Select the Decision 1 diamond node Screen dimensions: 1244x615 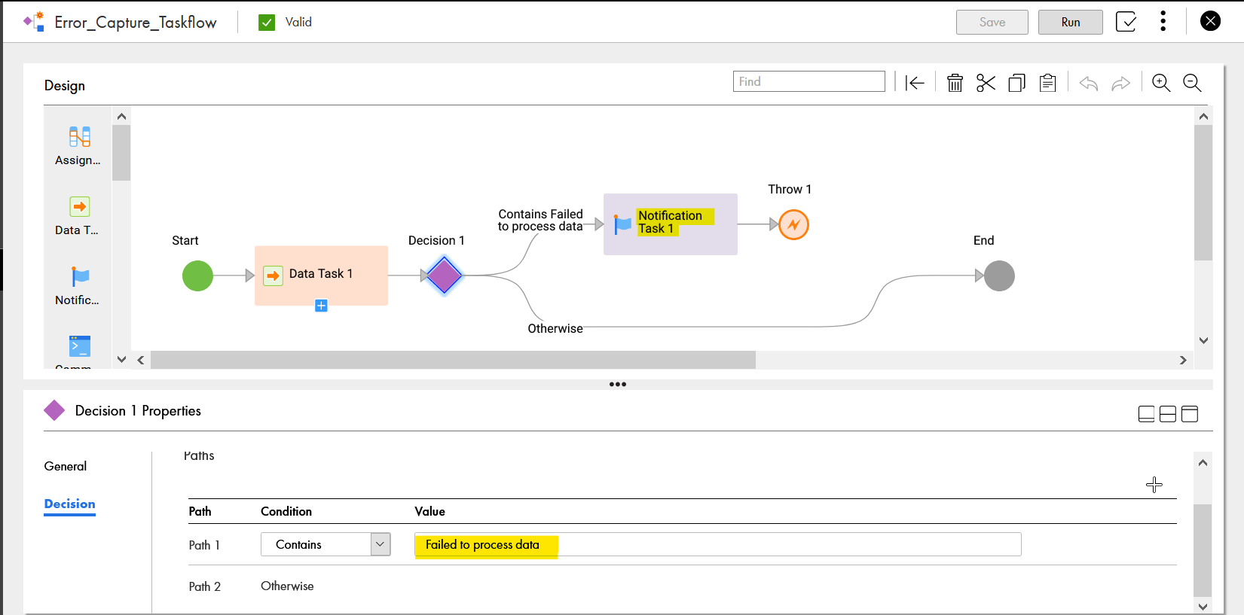tap(445, 276)
